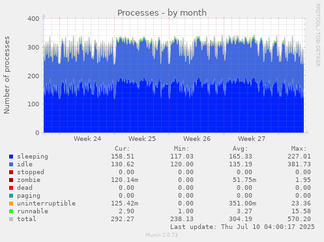Viewport: 324px width, 242px height.
Task: Click the sleeping legend color swatch
Action: 11,157
